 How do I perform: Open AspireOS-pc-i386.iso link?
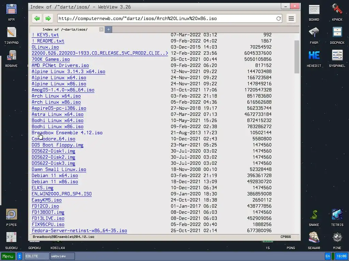click(59, 108)
